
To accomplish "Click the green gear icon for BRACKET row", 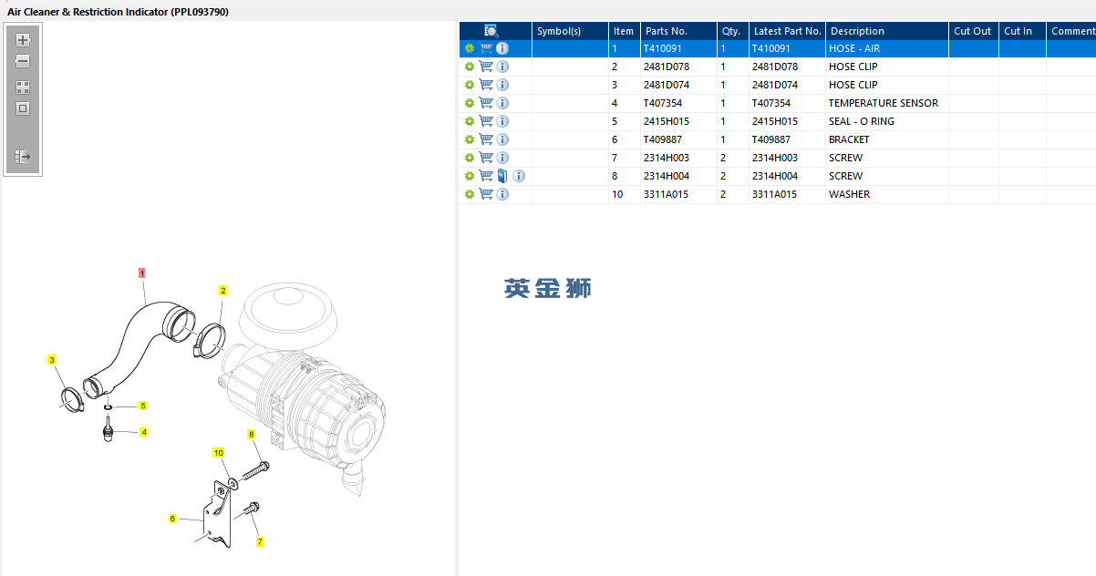I will pos(469,139).
